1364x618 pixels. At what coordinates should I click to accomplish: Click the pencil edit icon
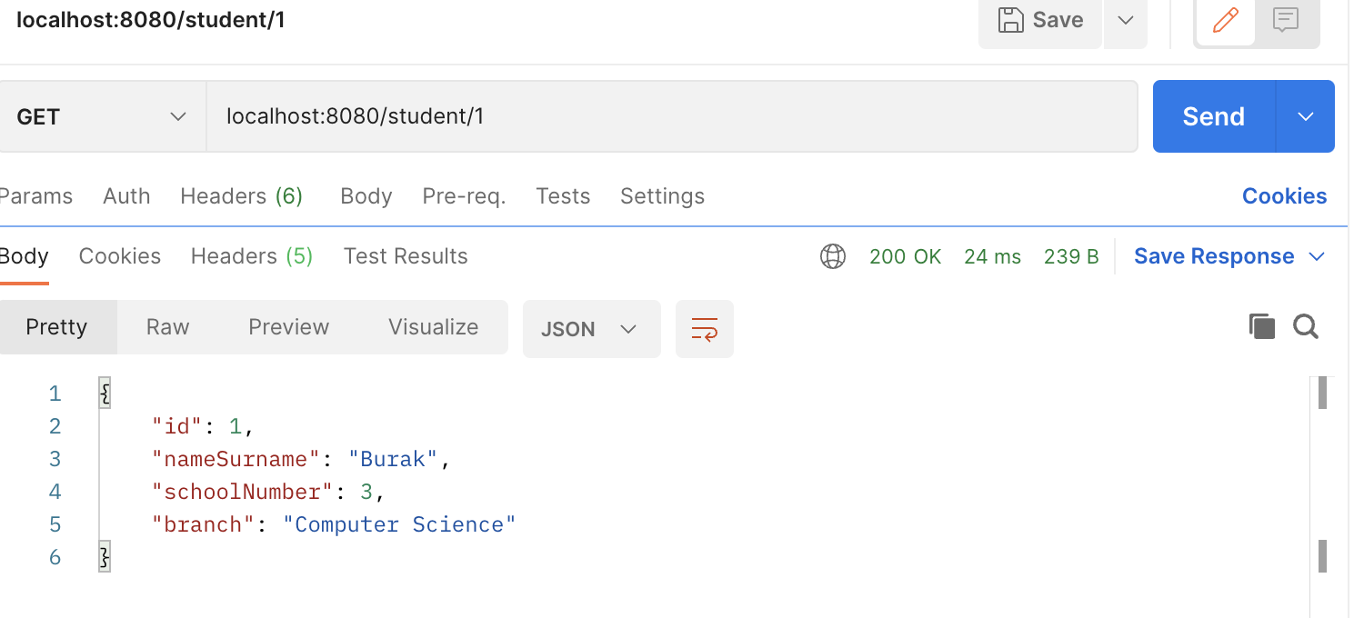click(1225, 20)
